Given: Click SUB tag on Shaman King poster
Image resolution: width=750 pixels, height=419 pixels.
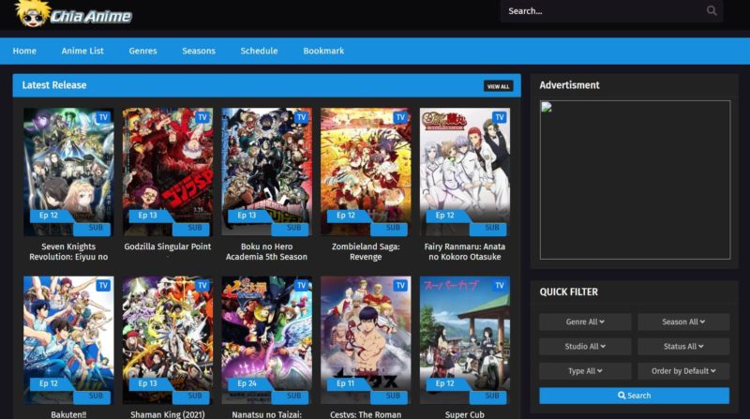Looking at the screenshot, I should 192,397.
